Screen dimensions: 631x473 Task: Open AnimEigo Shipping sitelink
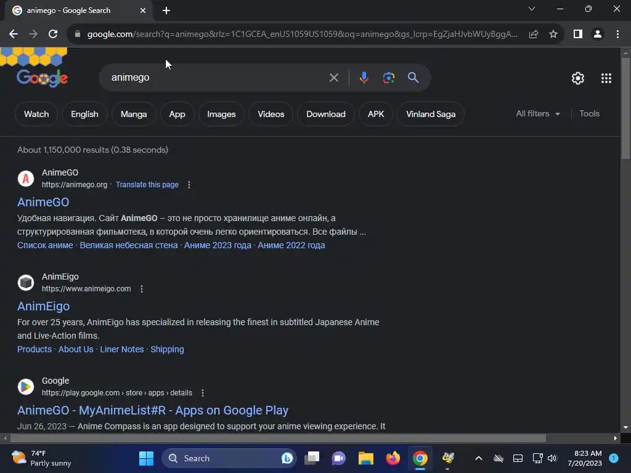[167, 350]
